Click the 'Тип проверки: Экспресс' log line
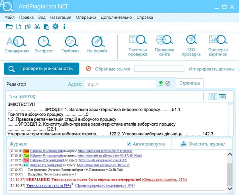The height and width of the screenshot is (195, 239). point(76,170)
